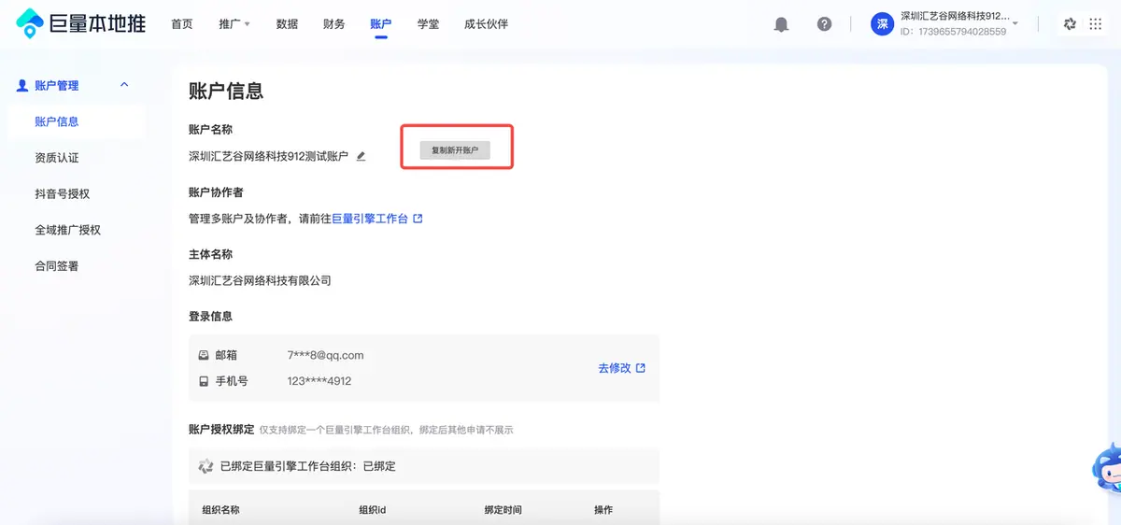Click the phone value 123****4912
The image size is (1121, 525).
(x=319, y=381)
